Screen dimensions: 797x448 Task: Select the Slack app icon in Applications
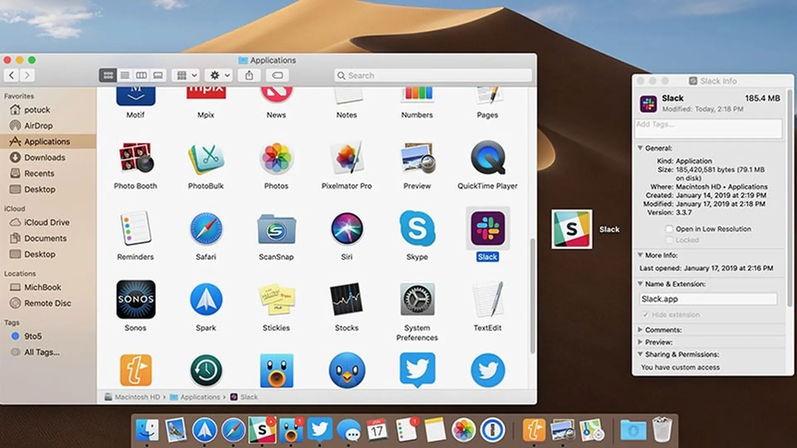[488, 229]
